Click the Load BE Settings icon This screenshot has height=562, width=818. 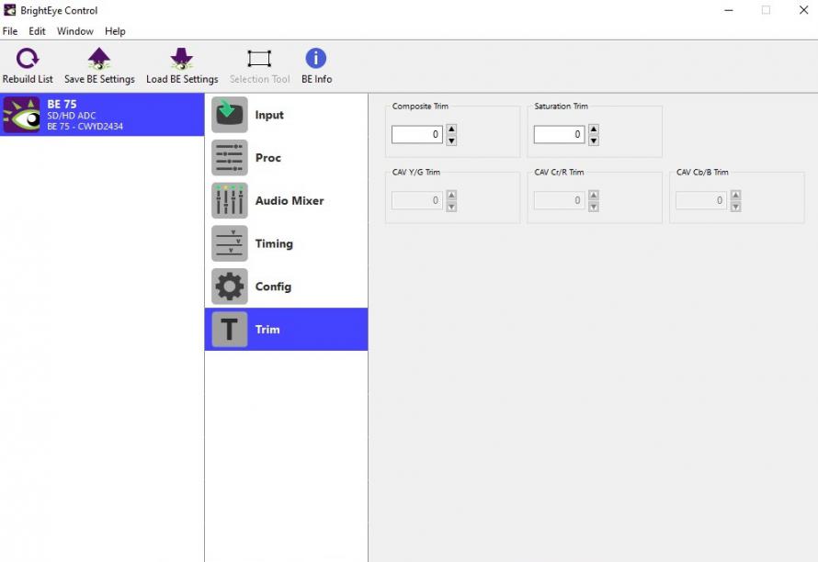[x=182, y=59]
